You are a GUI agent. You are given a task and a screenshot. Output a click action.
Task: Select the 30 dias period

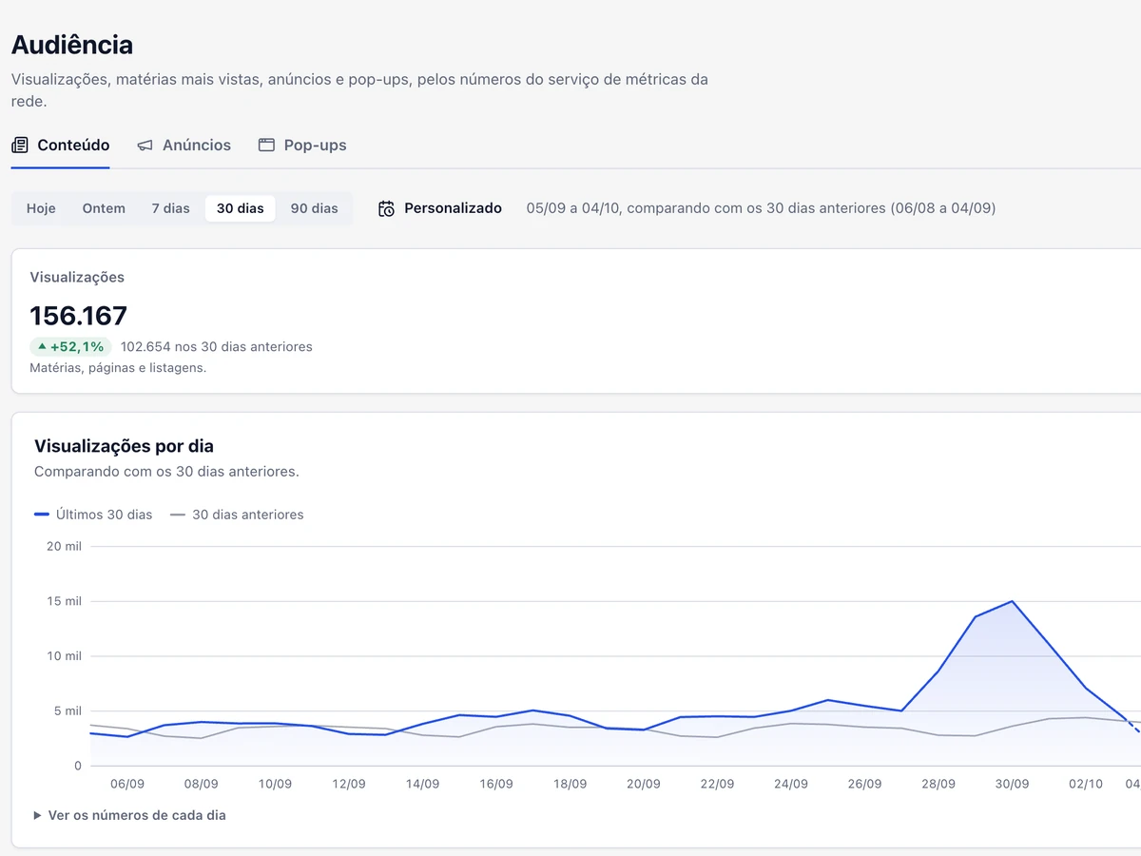coord(241,208)
